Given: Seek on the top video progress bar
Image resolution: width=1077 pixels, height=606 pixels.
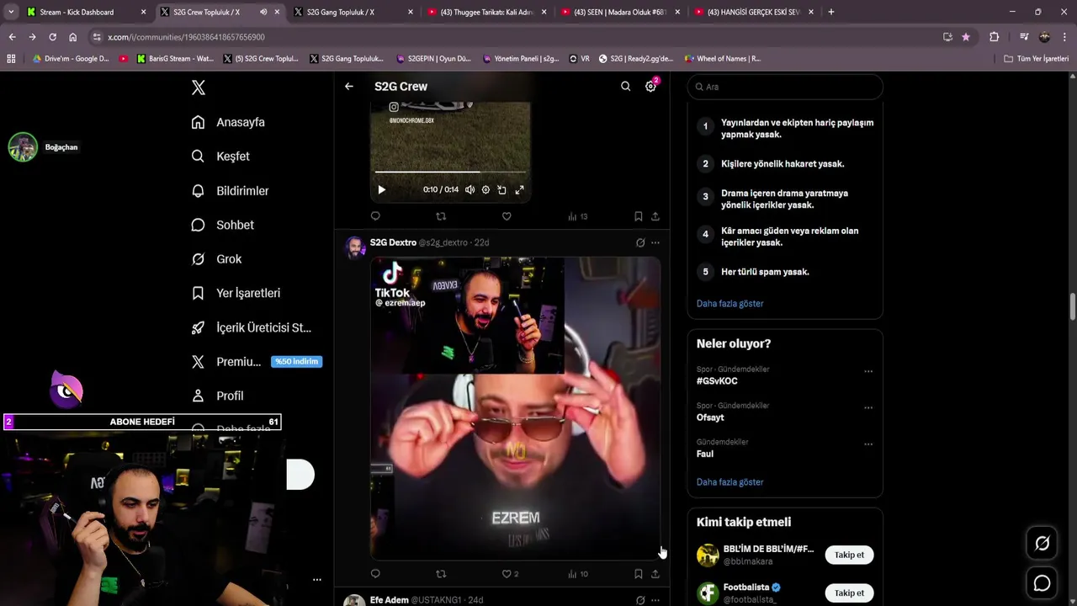Looking at the screenshot, I should point(450,173).
